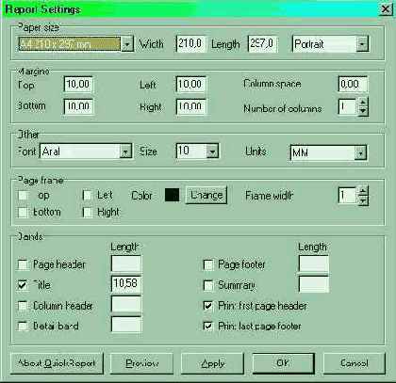The image size is (396, 383).
Task: Check the Left page frame checkbox
Action: coord(87,196)
